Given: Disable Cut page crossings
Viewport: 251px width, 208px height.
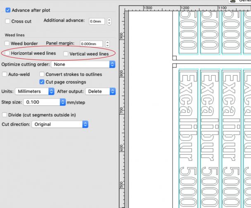Looking at the screenshot, I should click(42, 82).
